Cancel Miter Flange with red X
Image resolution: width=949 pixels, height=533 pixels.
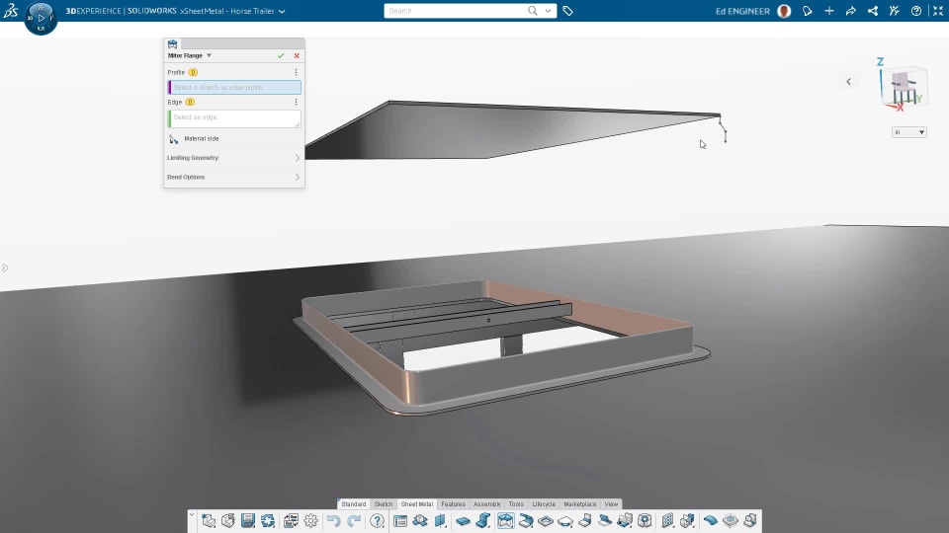[x=297, y=55]
